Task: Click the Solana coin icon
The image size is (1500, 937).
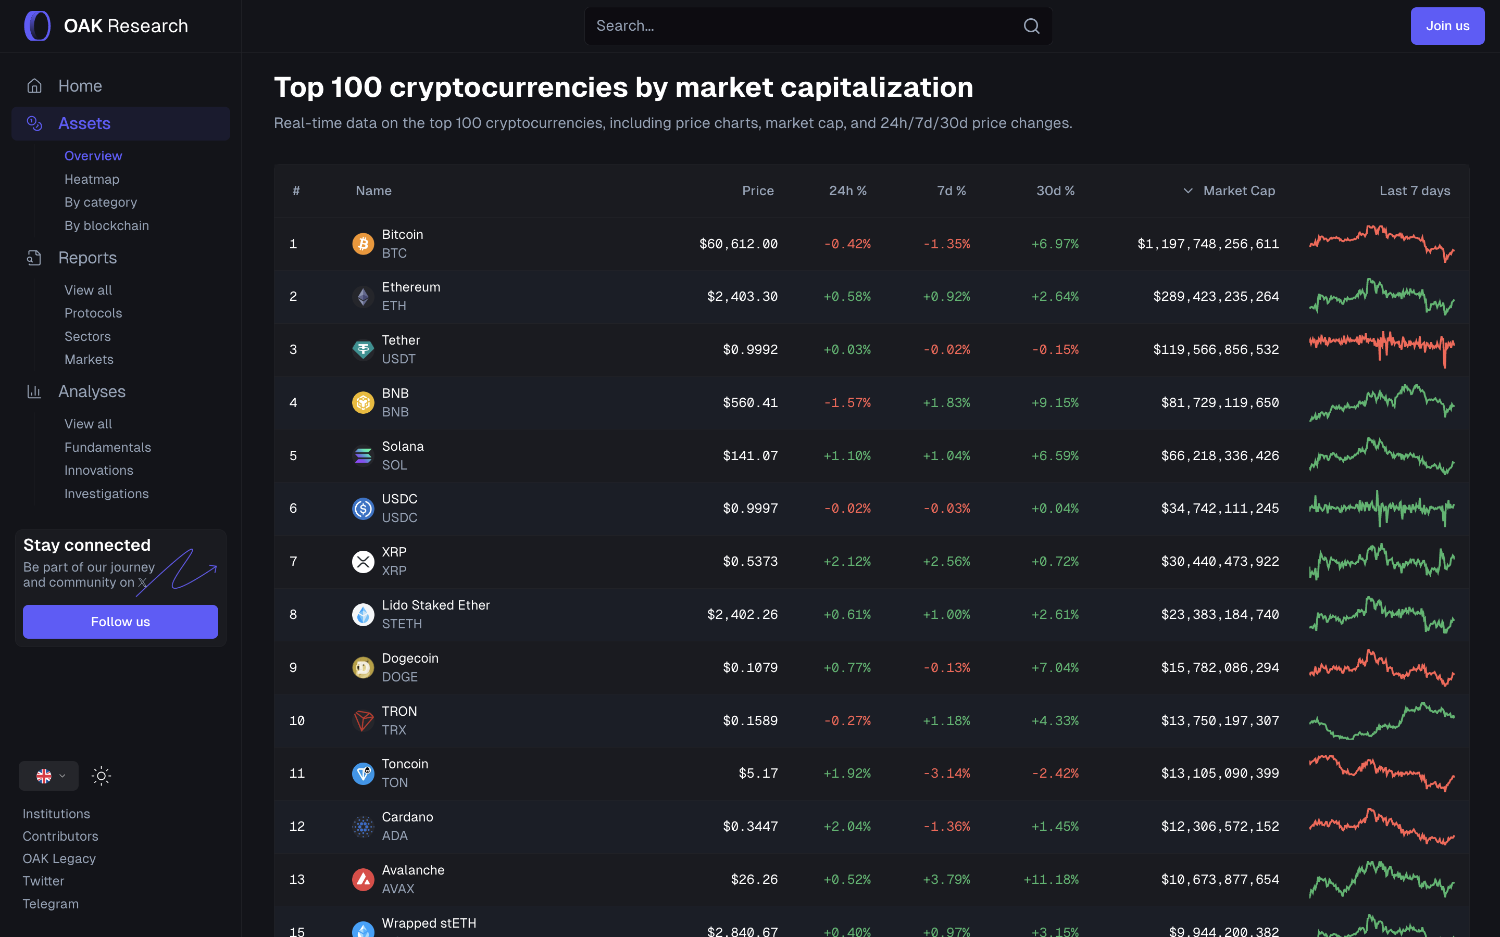Action: click(363, 455)
